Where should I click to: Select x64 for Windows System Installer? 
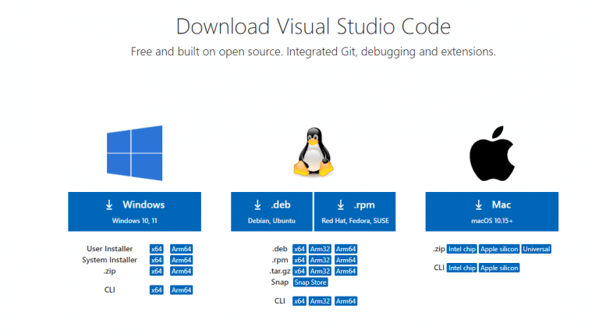(x=156, y=260)
